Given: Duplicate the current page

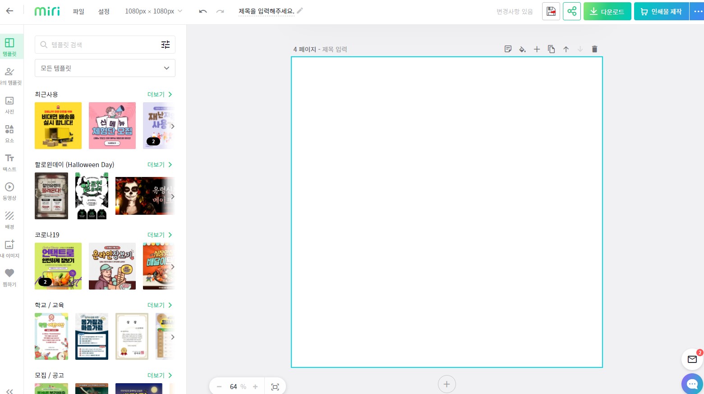Looking at the screenshot, I should pos(551,49).
